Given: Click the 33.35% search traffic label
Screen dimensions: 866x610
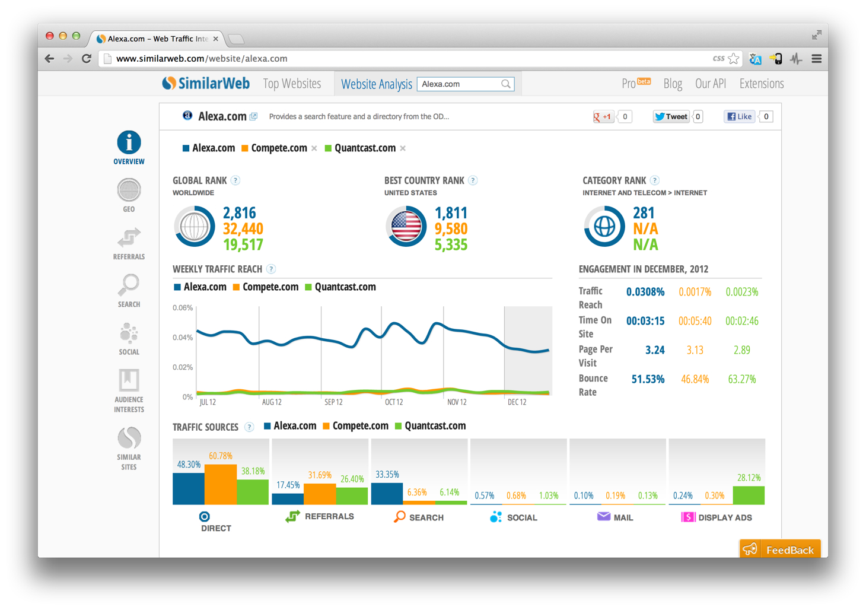Looking at the screenshot, I should [387, 475].
